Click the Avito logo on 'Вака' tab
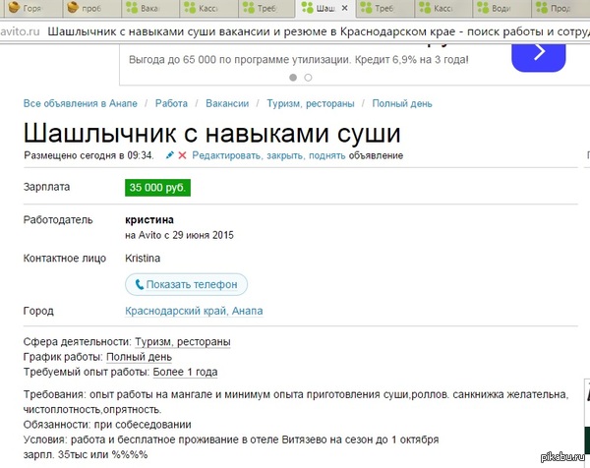Viewport: 590px width, 468px height. pyautogui.click(x=132, y=8)
